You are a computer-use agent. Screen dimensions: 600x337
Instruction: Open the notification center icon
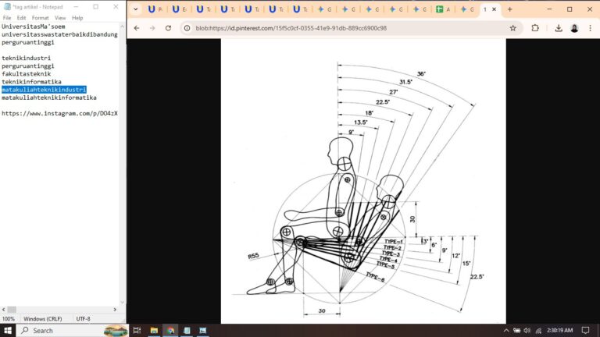pyautogui.click(x=585, y=331)
